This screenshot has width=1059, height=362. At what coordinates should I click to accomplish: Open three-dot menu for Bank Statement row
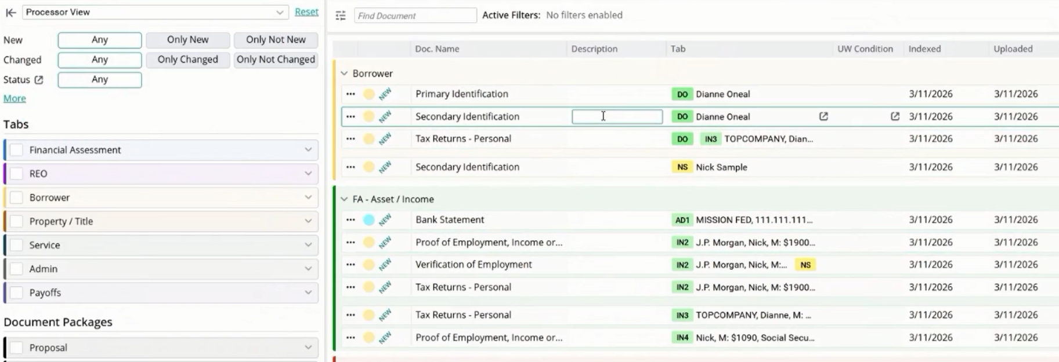[350, 220]
